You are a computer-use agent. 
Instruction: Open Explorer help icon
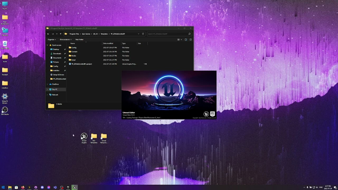[191, 40]
